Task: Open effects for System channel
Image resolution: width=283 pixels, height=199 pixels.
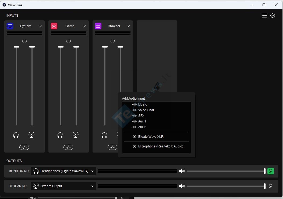Action: click(x=24, y=147)
